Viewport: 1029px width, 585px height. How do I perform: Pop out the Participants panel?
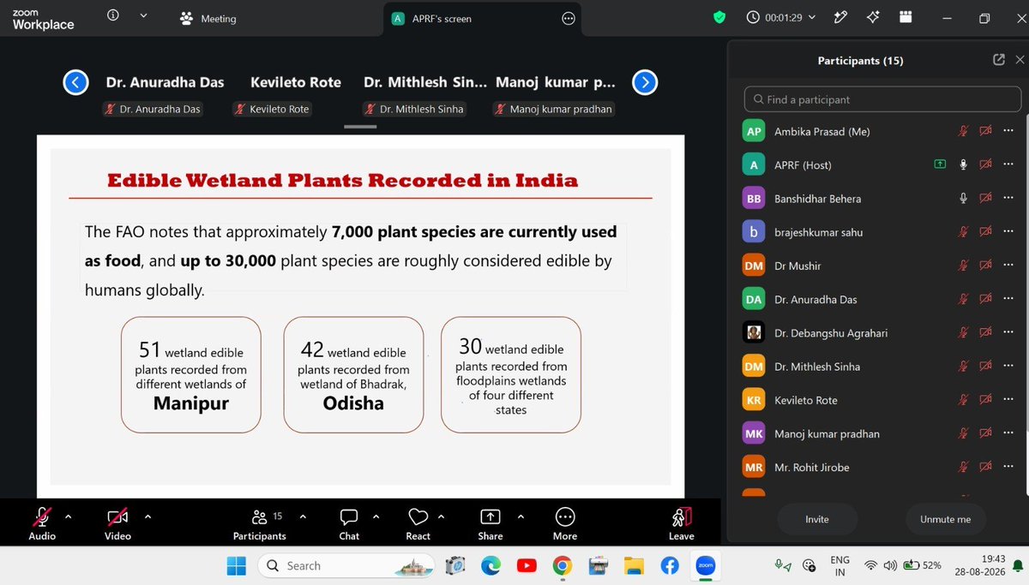(999, 60)
